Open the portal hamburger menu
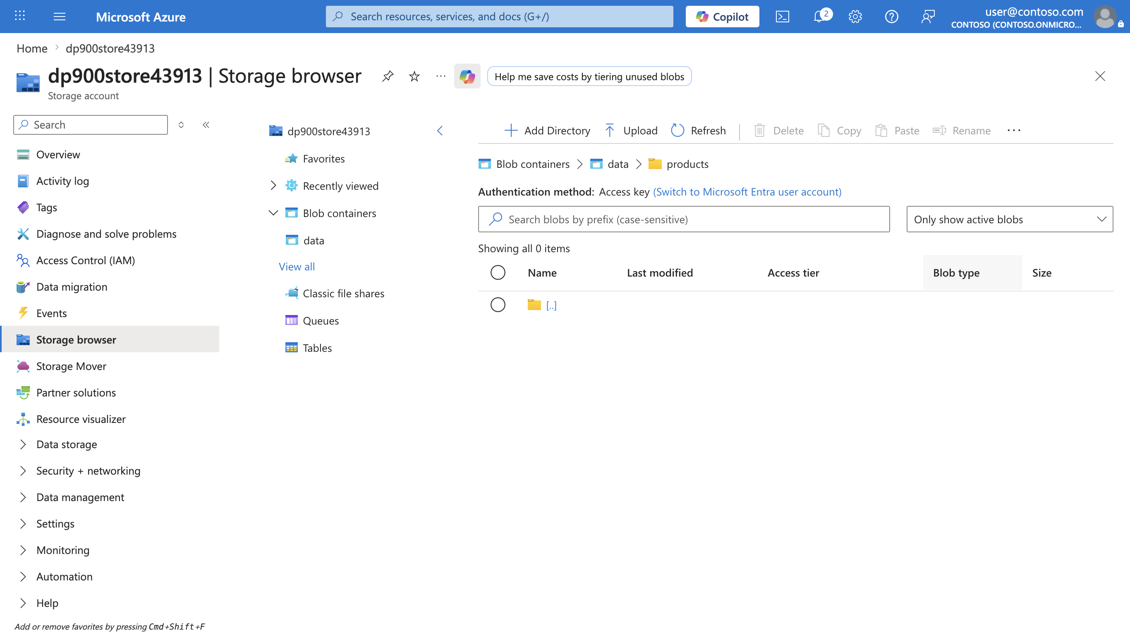1130x635 pixels. click(x=59, y=16)
